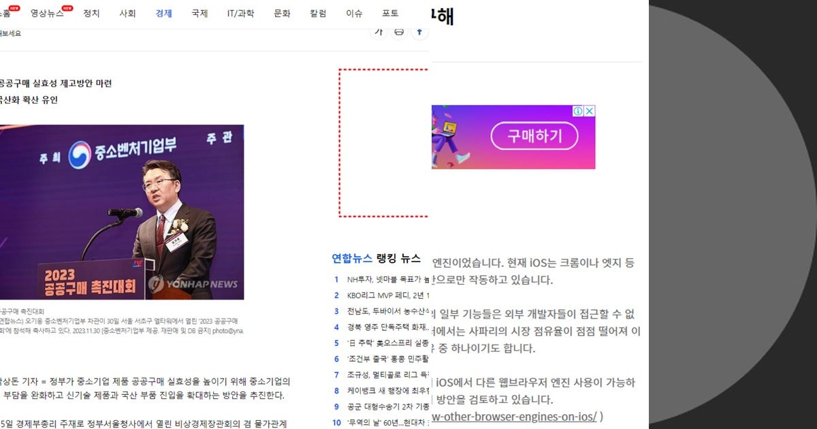Click the blue scroll-to-top arrow icon
The width and height of the screenshot is (817, 429).
click(x=419, y=31)
